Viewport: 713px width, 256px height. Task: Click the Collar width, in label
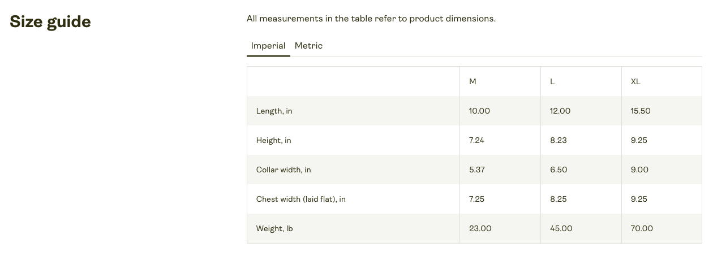(284, 170)
